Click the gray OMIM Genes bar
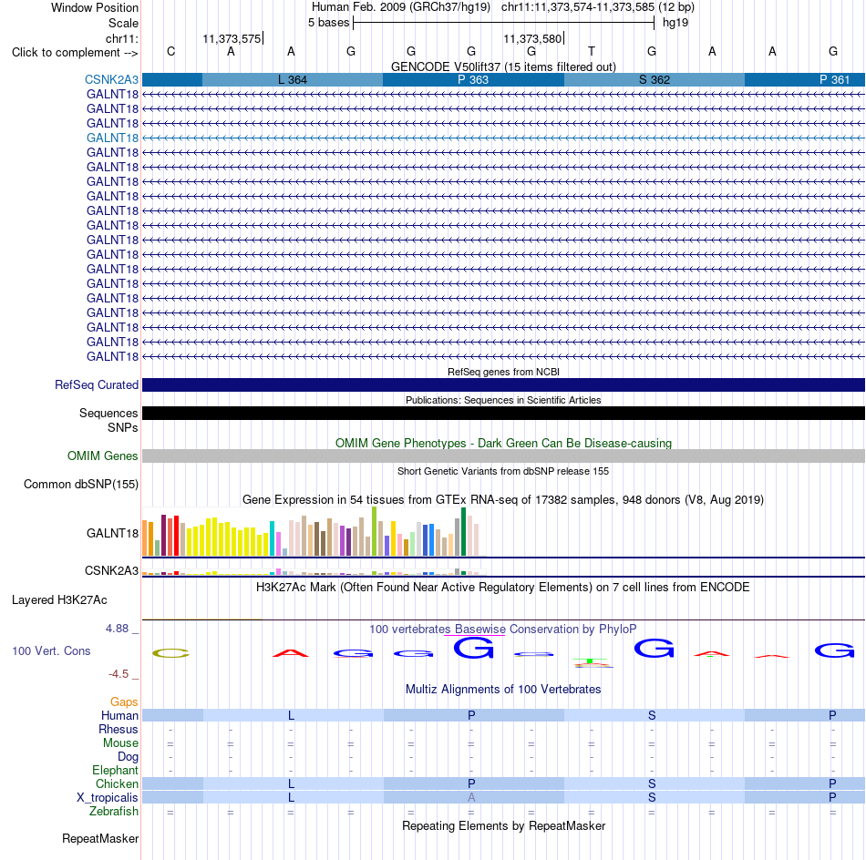Image resolution: width=866 pixels, height=860 pixels. pyautogui.click(x=503, y=456)
